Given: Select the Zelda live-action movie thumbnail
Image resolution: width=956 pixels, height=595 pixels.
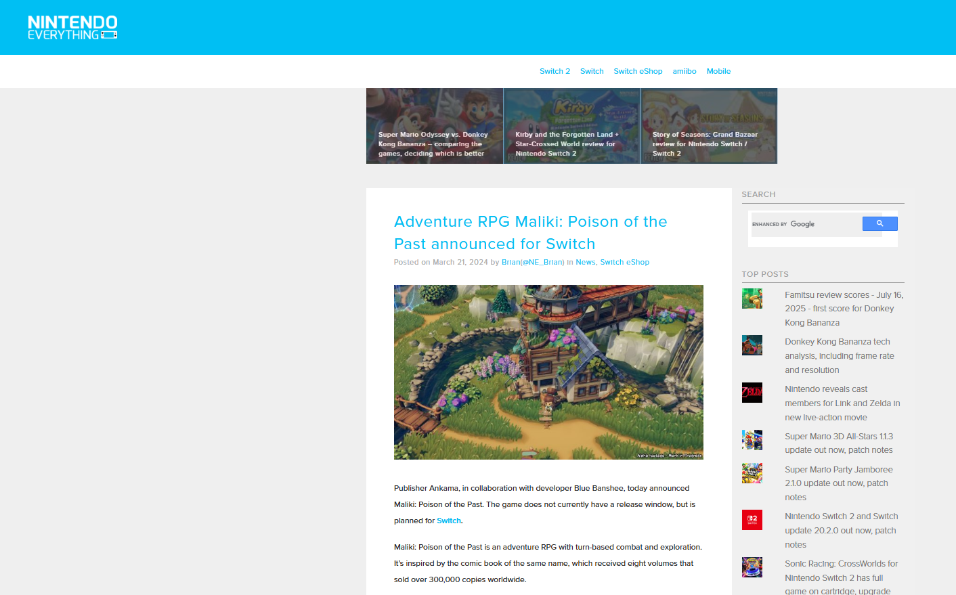Looking at the screenshot, I should pyautogui.click(x=752, y=393).
